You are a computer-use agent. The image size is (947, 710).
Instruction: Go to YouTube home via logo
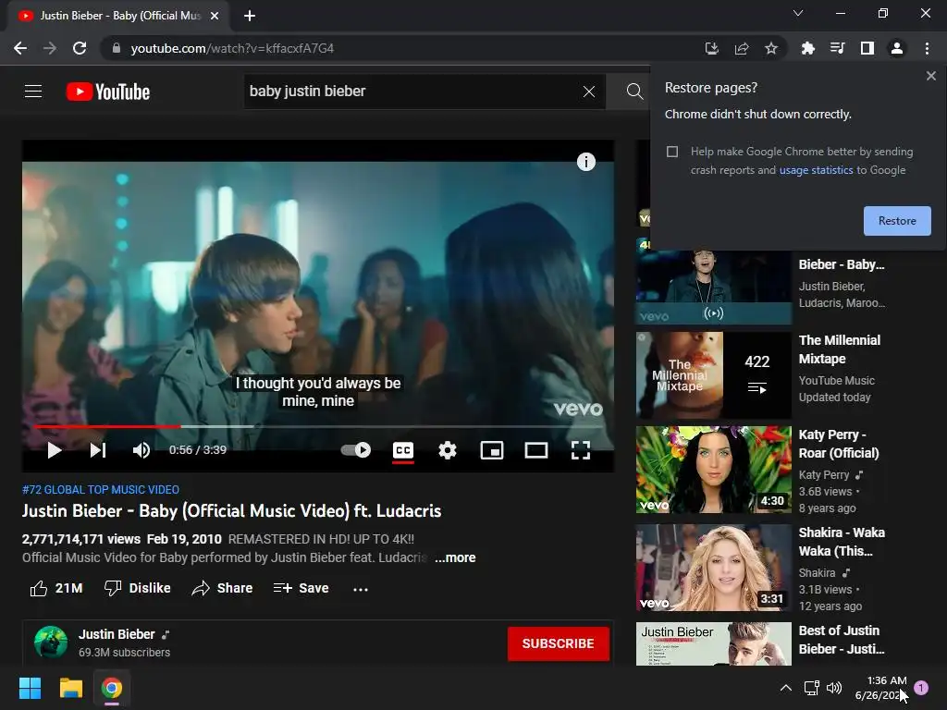(108, 92)
